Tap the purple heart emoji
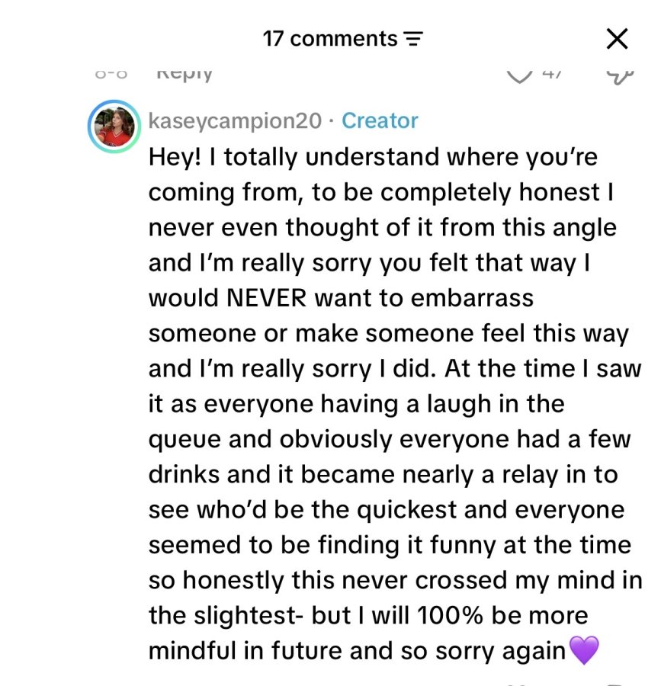This screenshot has width=661, height=686. point(584,650)
